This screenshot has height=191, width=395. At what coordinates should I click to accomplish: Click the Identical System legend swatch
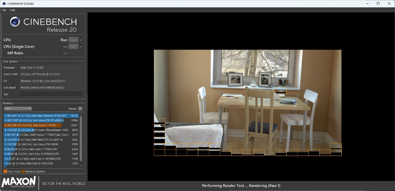(x=23, y=171)
